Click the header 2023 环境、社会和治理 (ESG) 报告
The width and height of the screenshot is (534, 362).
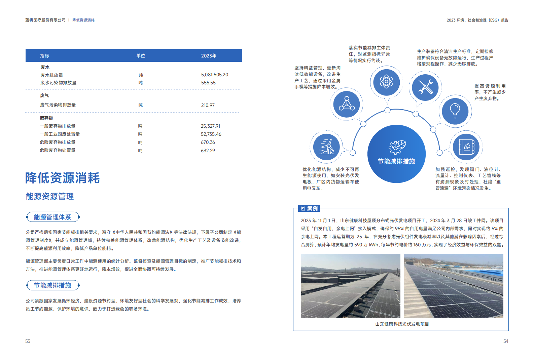click(477, 20)
